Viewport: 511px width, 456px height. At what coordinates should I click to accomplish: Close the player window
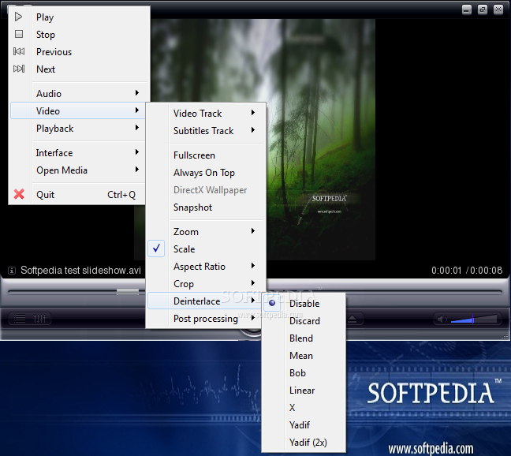pyautogui.click(x=498, y=9)
